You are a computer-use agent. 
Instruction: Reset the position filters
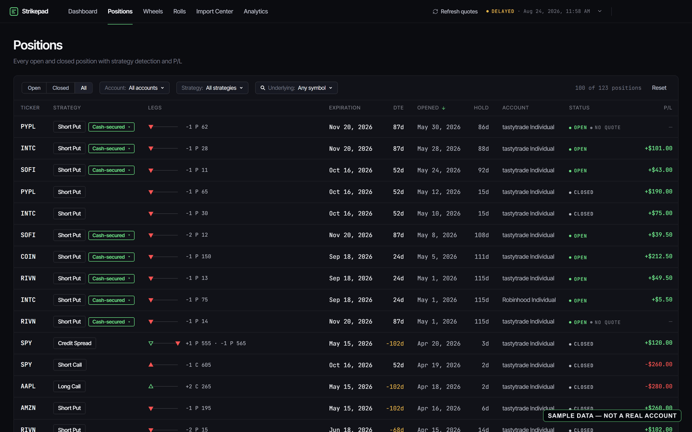pyautogui.click(x=659, y=88)
